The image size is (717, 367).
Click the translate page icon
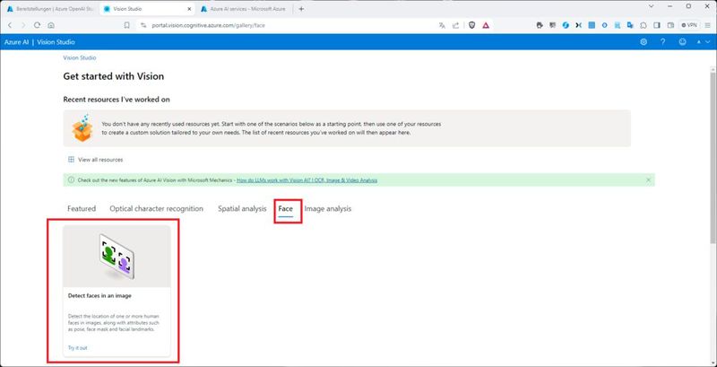(x=442, y=25)
